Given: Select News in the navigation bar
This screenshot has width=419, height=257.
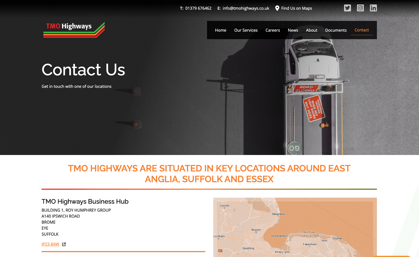Looking at the screenshot, I should pos(293,30).
